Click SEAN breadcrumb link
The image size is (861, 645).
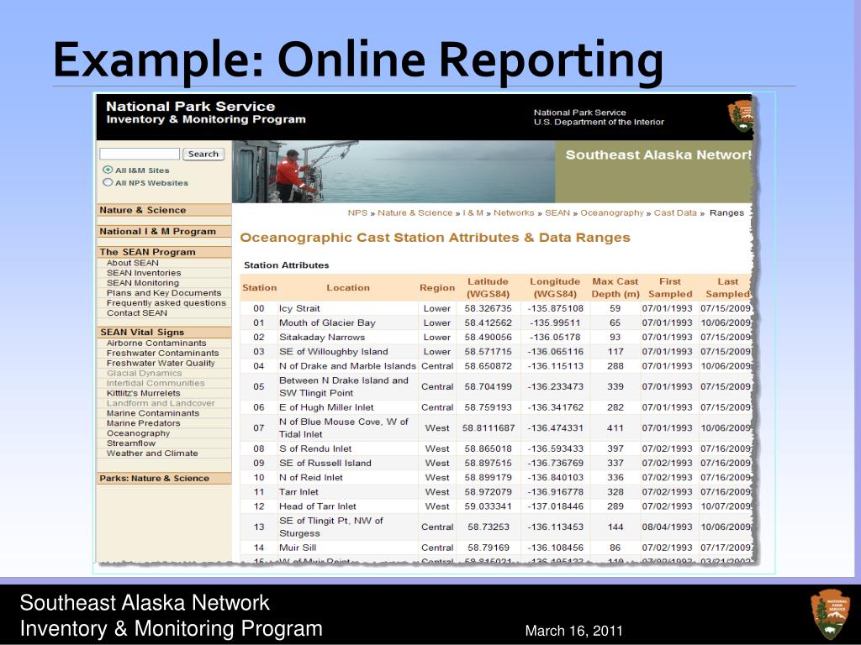tap(557, 212)
